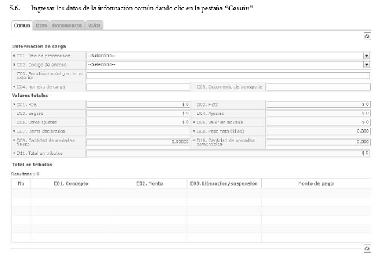This screenshot has height=256, width=374.
Task: Click the C05 Documento de transporte field
Action: click(318, 86)
